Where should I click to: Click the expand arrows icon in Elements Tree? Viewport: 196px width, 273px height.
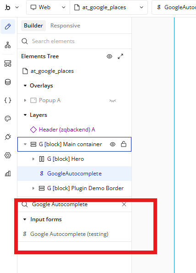point(120,56)
